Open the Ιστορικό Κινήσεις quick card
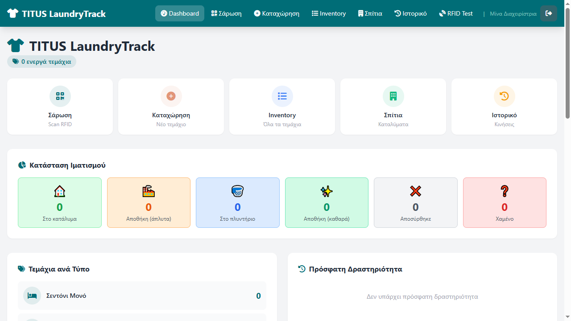Image resolution: width=571 pixels, height=321 pixels. (504, 107)
